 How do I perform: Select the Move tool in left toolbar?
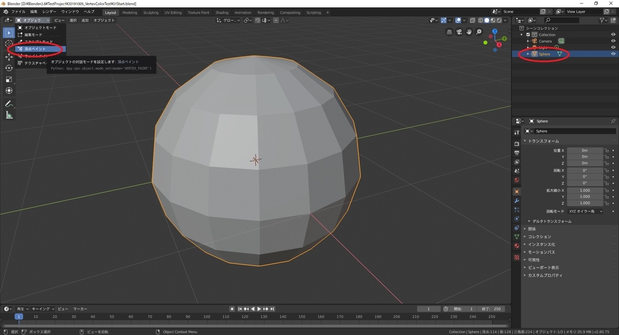(9, 57)
